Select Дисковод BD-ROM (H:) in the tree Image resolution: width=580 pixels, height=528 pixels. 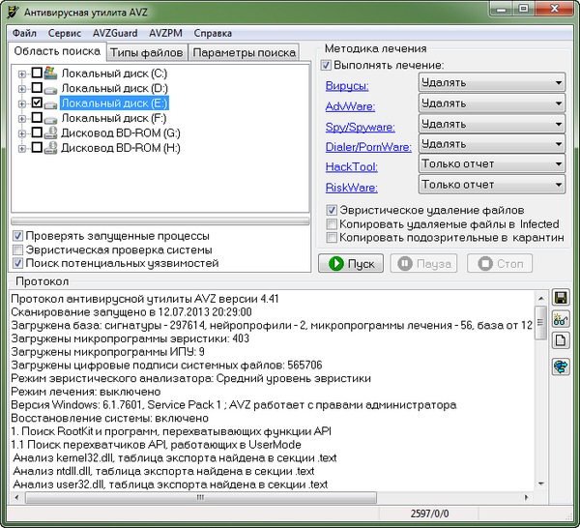(120, 148)
